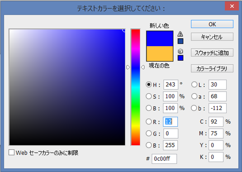Click the b field showing -112

(x=218, y=108)
